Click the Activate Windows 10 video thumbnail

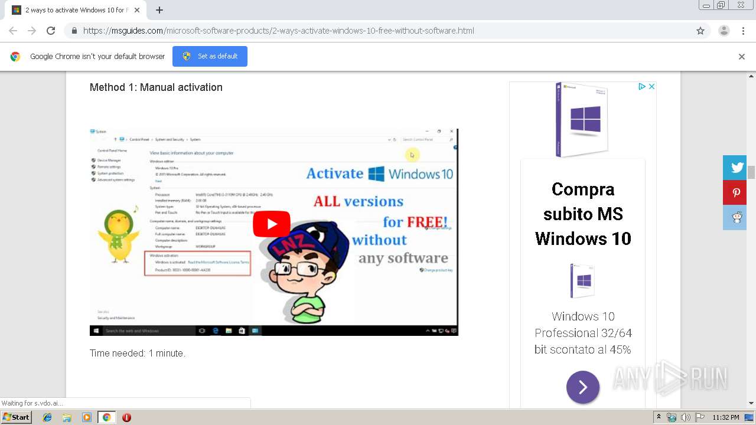(274, 232)
